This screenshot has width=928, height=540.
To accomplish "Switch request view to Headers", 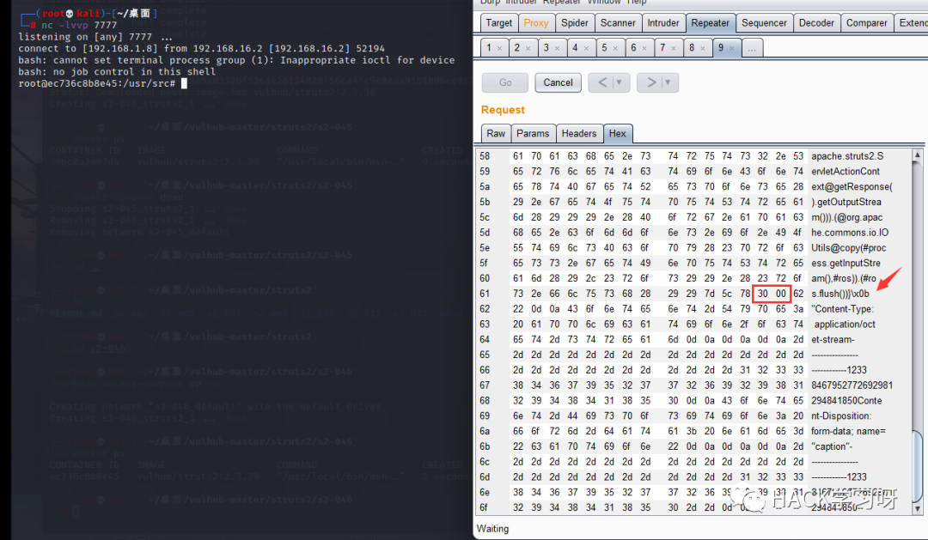I will (579, 134).
